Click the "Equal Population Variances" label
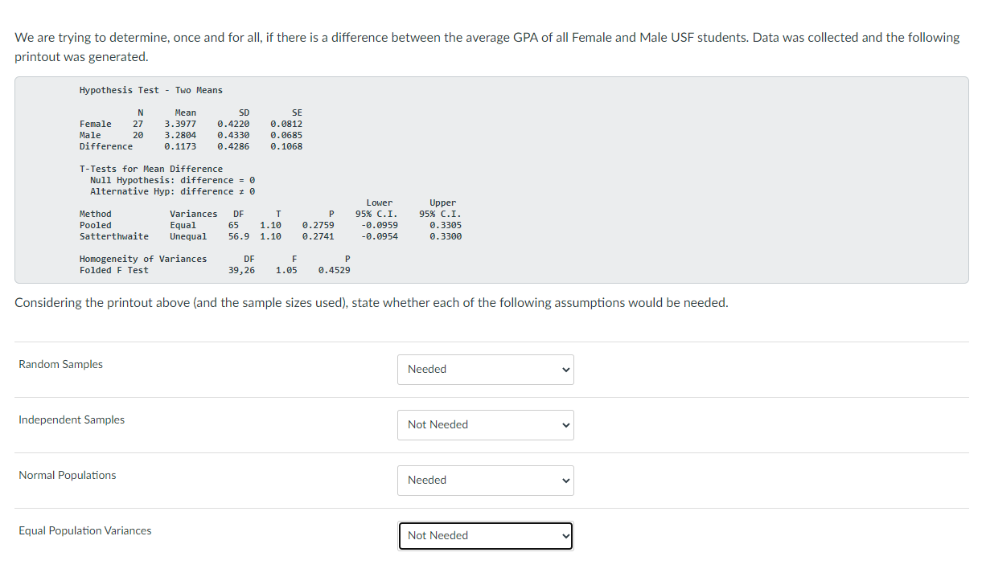This screenshot has width=982, height=577. click(84, 531)
